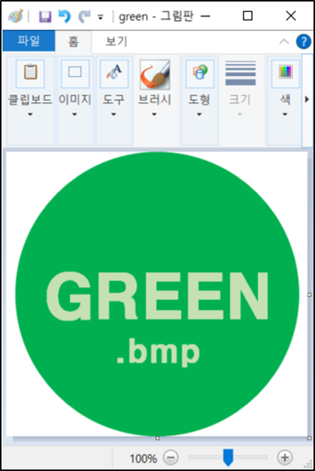
Task: Click the 브러시 label
Action: (x=154, y=99)
